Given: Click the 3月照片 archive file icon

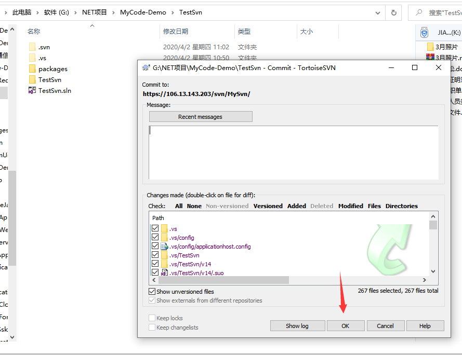Looking at the screenshot, I should click(430, 57).
